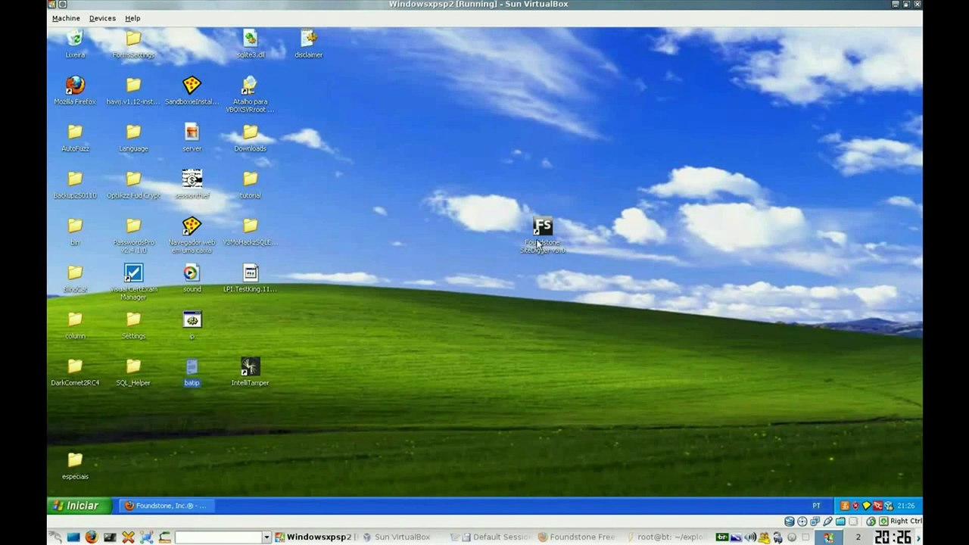Select the Optikzz Fud Crypt folder

[133, 184]
